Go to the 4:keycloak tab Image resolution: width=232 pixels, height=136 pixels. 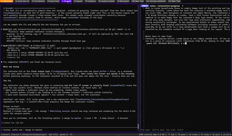53,1
